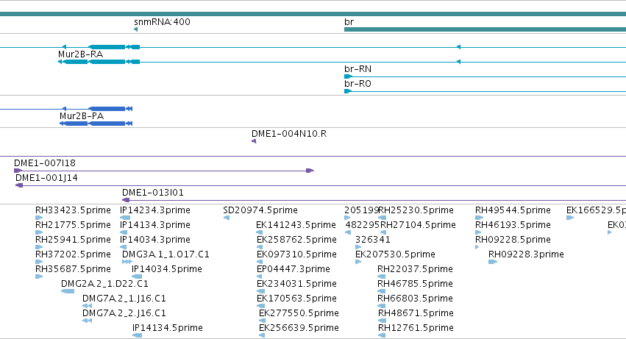Click the IP14234.3prime EST arrow glyph
Viewport: 626px width, 339px height.
pyautogui.click(x=125, y=218)
